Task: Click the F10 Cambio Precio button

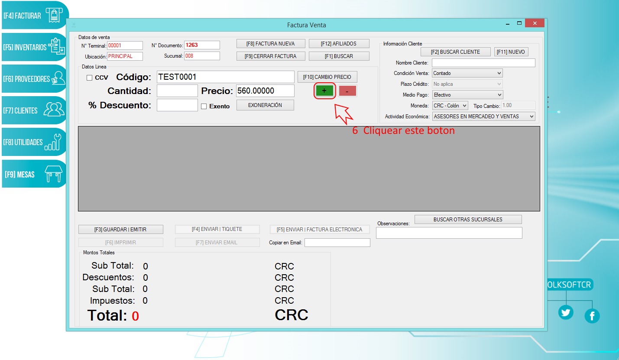Action: click(x=327, y=77)
